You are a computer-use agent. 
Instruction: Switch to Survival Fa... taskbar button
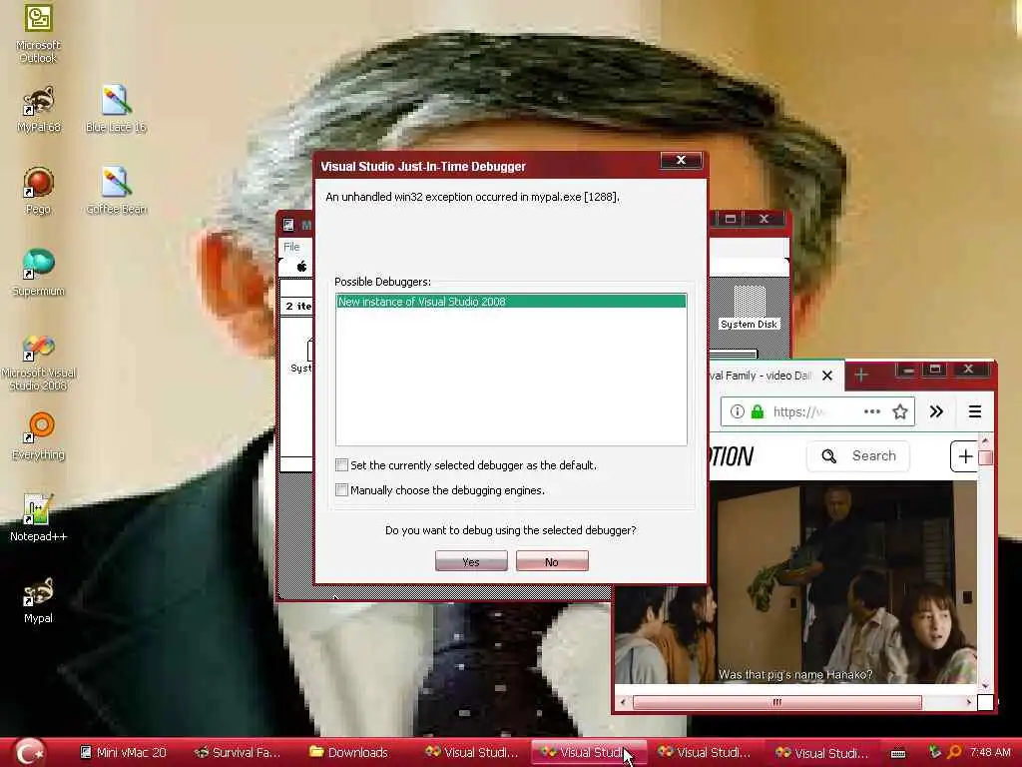tap(239, 753)
